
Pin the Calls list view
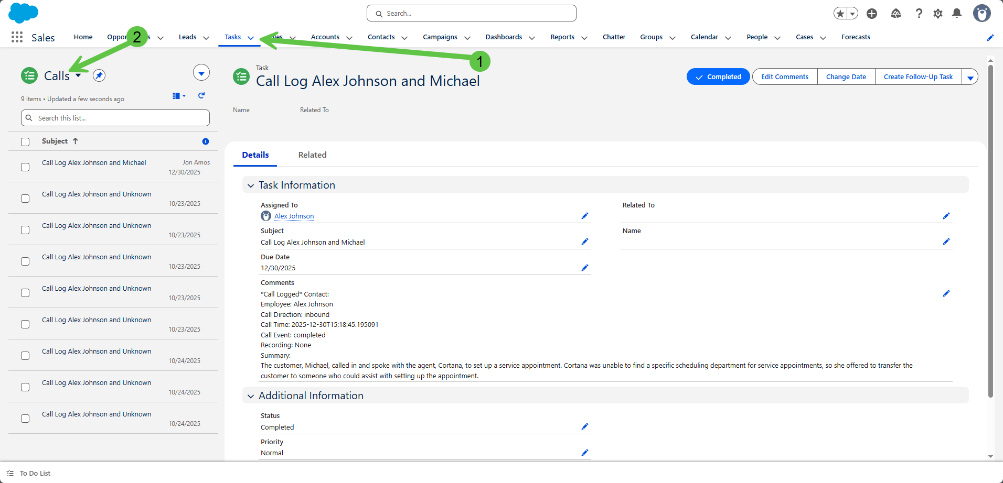coord(99,75)
